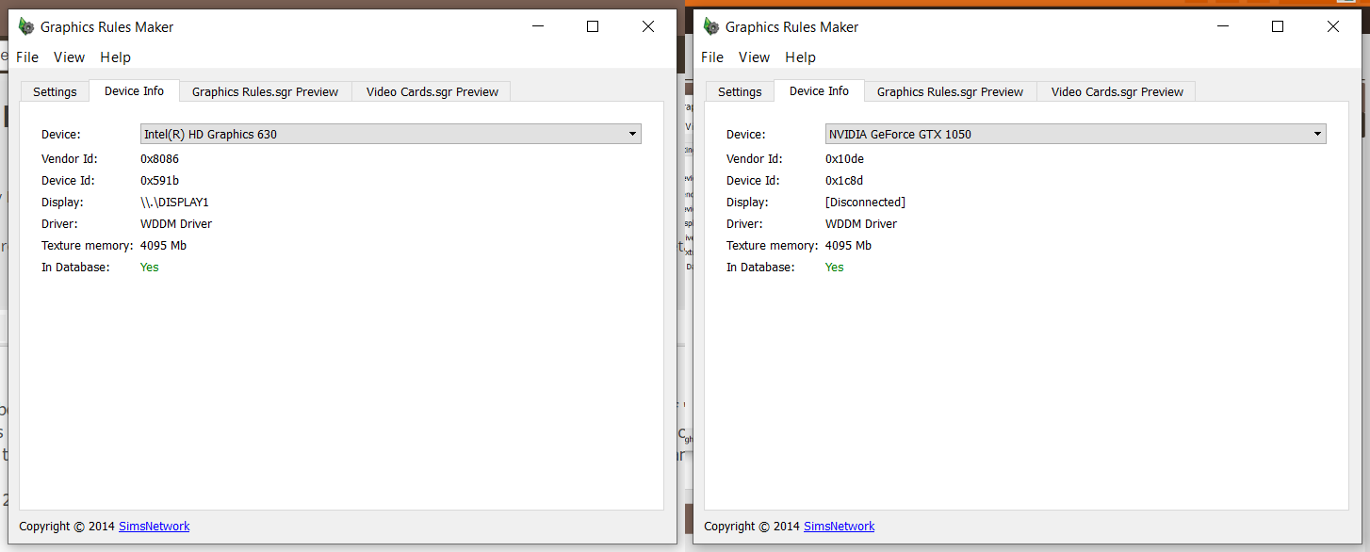Expand Intel(R) HD Graphics 630 device dropdown
The width and height of the screenshot is (1370, 552).
pyautogui.click(x=391, y=134)
